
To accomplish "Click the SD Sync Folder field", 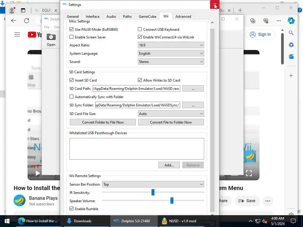I will click(138, 105).
